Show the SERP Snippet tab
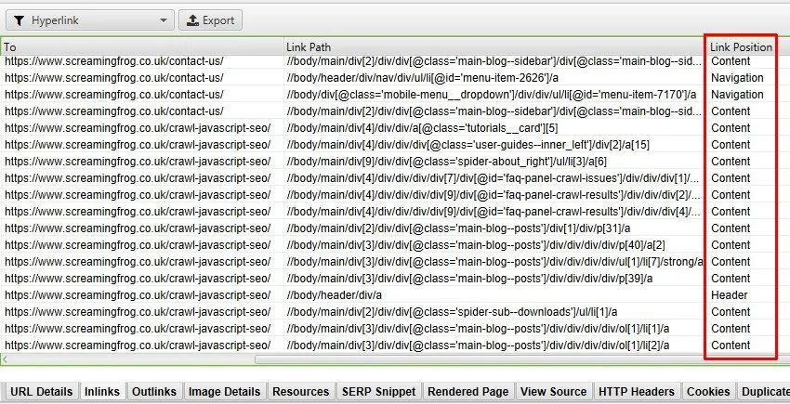 [x=379, y=392]
